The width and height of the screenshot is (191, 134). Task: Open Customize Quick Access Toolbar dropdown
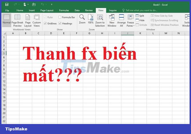click(x=52, y=5)
